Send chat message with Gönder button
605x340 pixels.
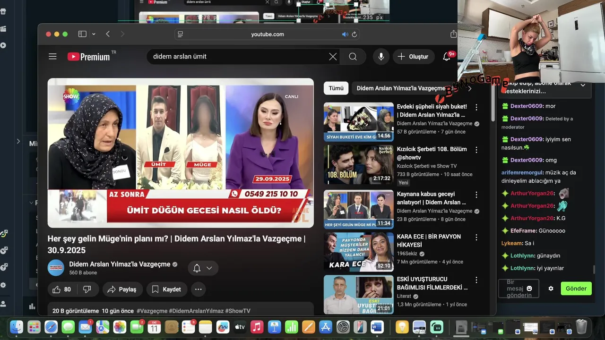pyautogui.click(x=576, y=289)
